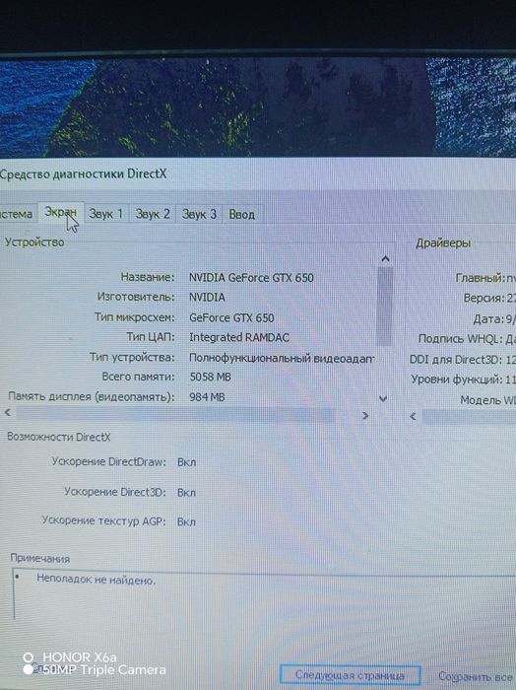The width and height of the screenshot is (516, 690).
Task: Click the Следующая страница button
Action: 350,674
